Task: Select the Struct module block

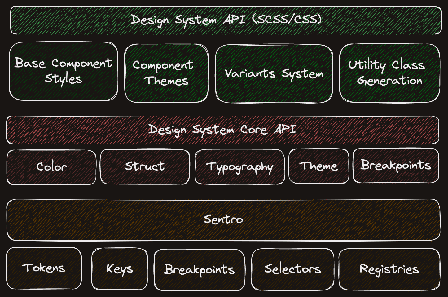Action: tap(145, 166)
